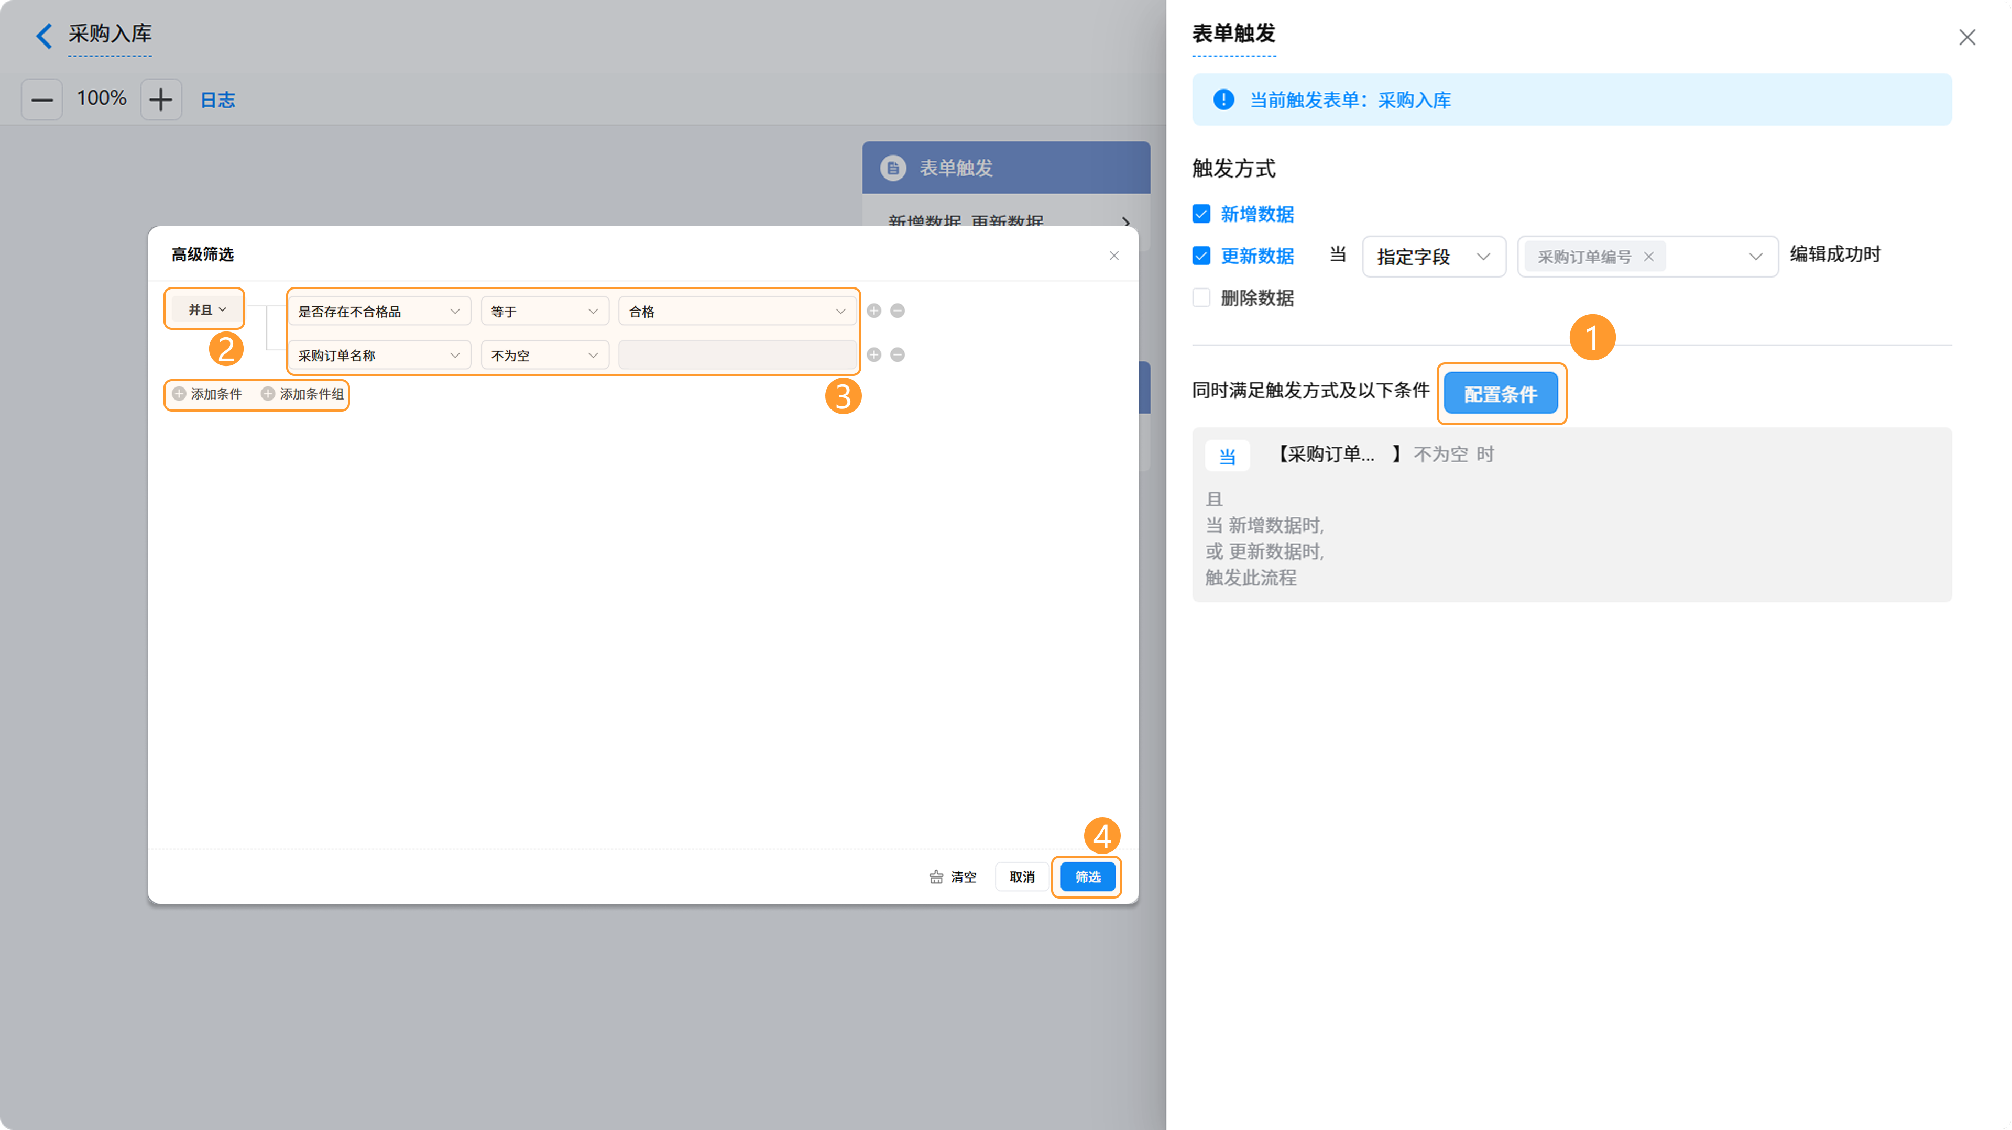Click the disabled value field of 采购订单名称 row
2012x1130 pixels.
coord(737,355)
